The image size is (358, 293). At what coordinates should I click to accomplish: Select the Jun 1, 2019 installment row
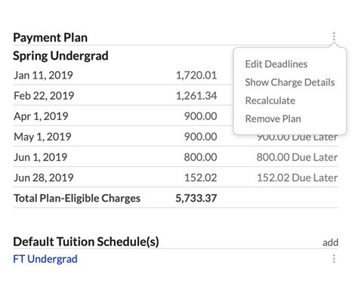175,157
